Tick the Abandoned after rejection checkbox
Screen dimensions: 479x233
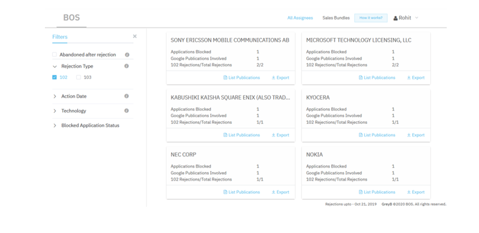pyautogui.click(x=54, y=55)
